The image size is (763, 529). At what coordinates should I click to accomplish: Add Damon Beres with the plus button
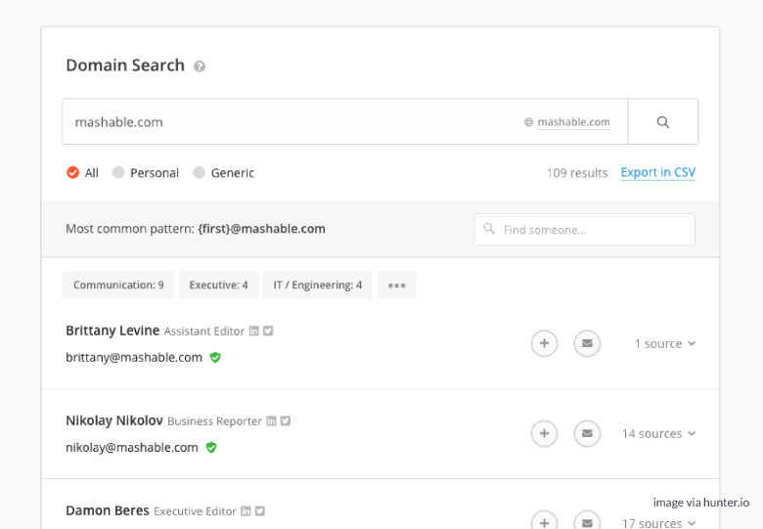click(544, 520)
